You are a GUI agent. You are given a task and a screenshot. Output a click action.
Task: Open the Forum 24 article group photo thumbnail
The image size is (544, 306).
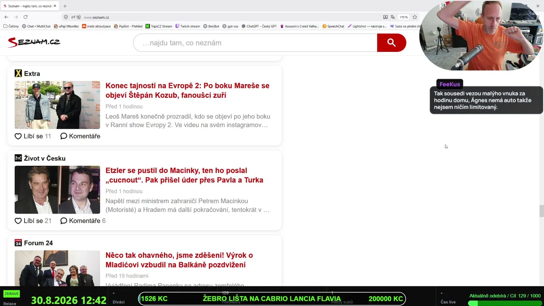coord(57,268)
